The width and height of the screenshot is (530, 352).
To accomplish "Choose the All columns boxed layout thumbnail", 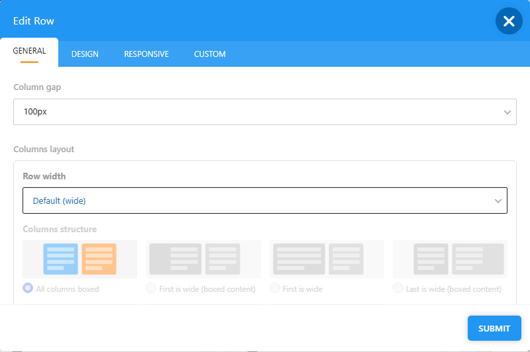I will 79,259.
